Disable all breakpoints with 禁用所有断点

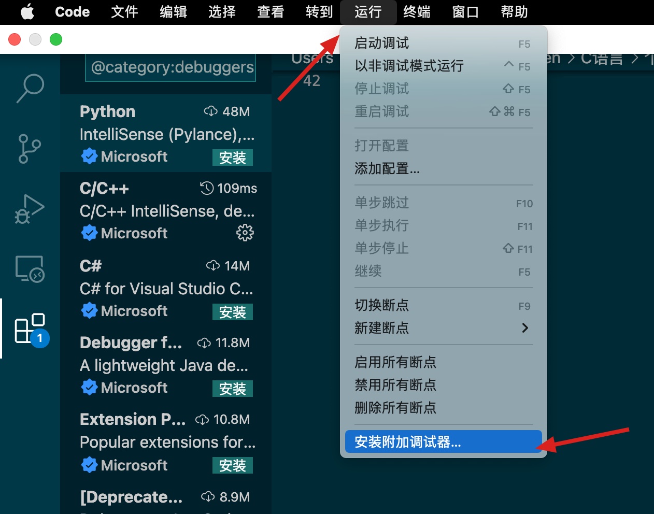click(395, 385)
